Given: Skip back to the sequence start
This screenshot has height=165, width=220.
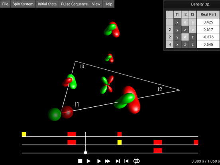Looking at the screenshot, I should (x=126, y=161).
